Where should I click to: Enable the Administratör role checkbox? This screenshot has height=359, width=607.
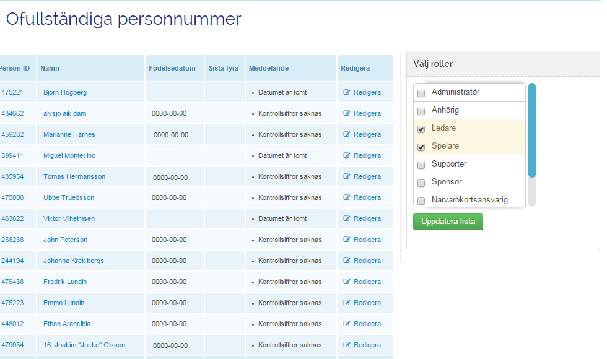[421, 93]
